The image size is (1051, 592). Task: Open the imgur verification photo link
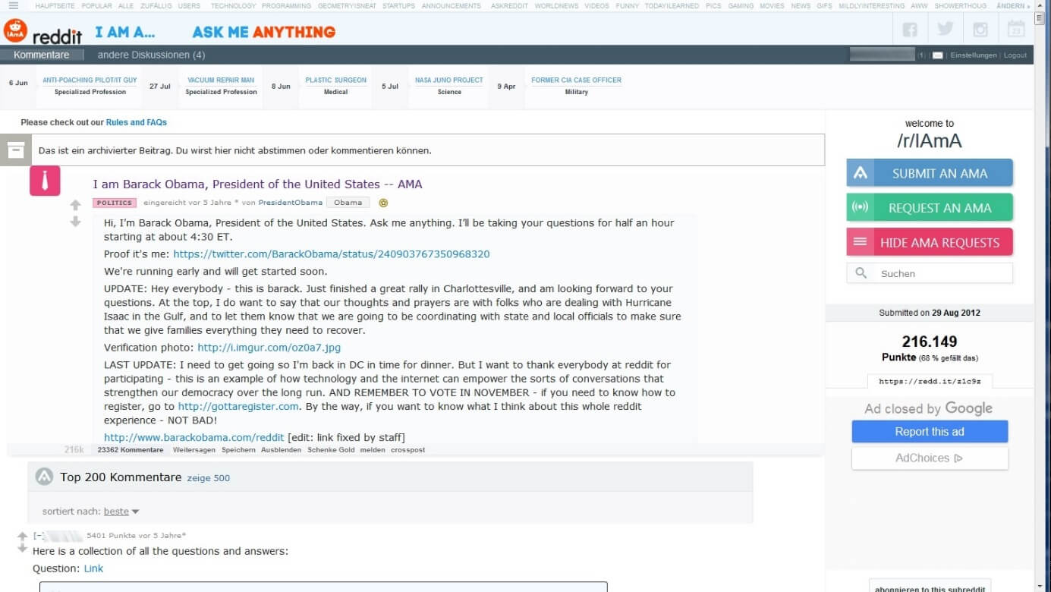(269, 348)
